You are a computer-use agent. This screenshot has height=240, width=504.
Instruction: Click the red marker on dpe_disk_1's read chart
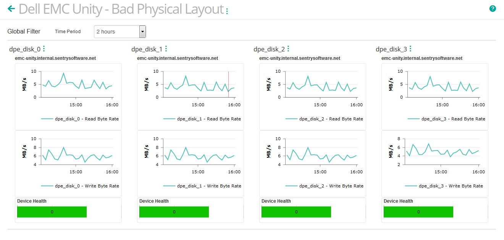coord(229,84)
